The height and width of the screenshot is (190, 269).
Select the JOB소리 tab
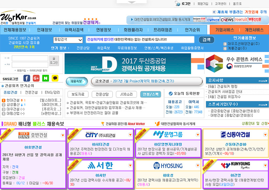(x=126, y=94)
